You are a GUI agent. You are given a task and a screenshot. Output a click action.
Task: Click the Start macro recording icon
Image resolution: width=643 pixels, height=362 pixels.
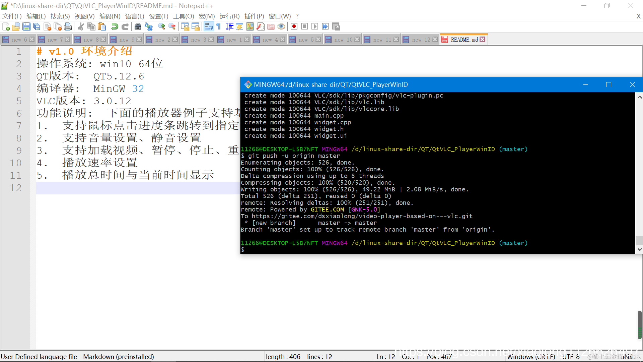pyautogui.click(x=294, y=26)
